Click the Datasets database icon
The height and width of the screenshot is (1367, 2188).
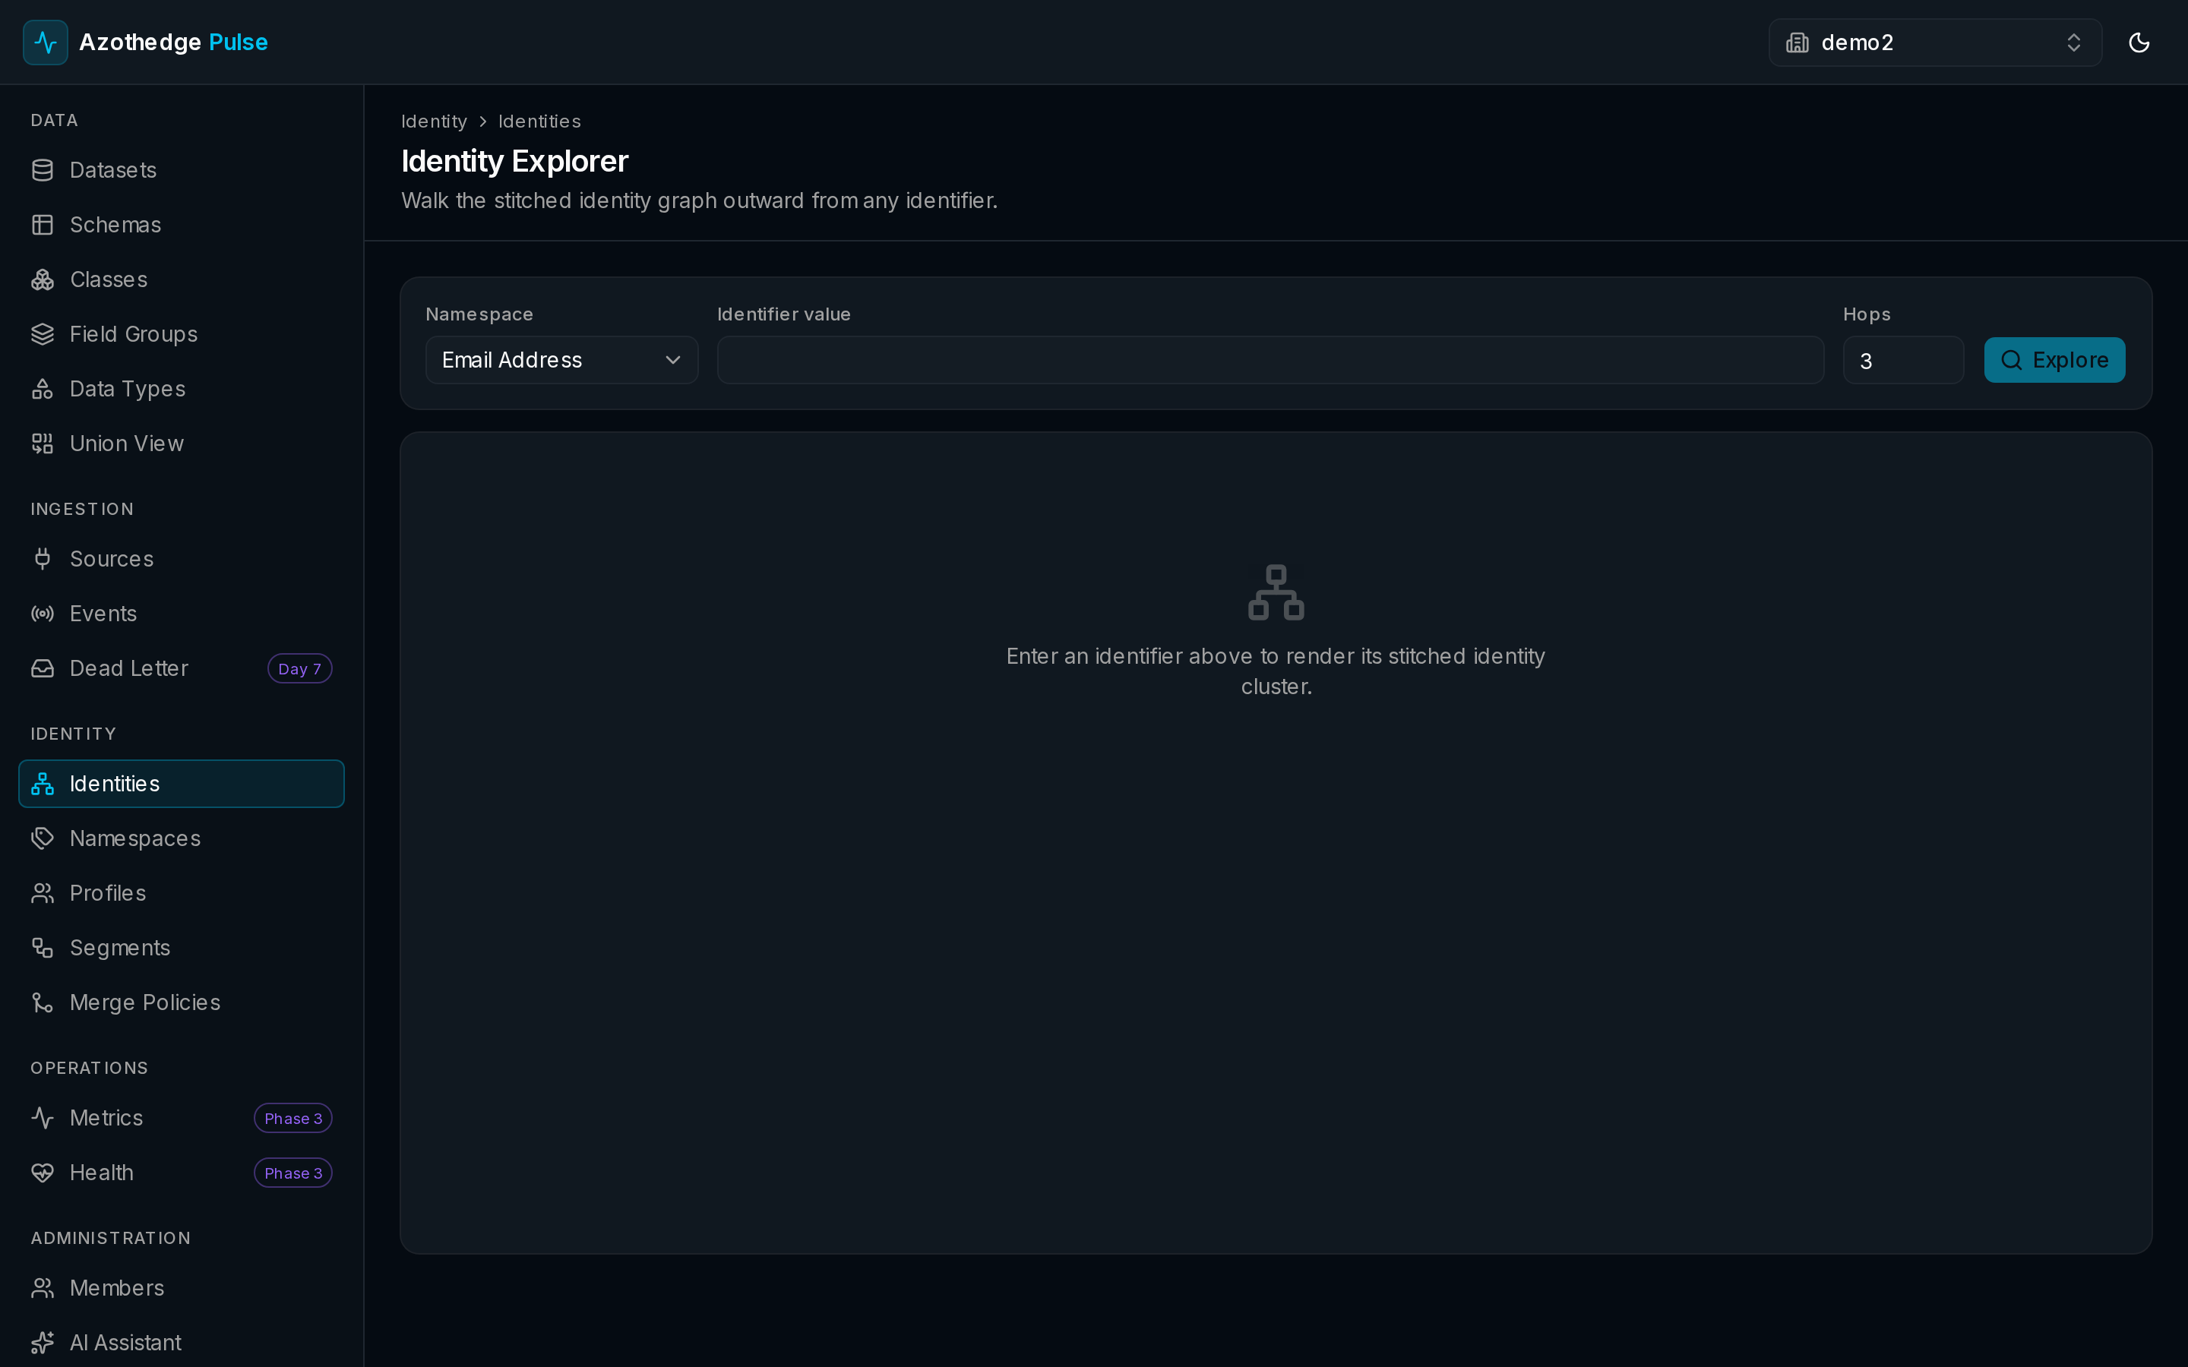43,170
